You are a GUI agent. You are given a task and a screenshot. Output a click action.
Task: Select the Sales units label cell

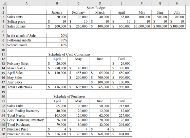(x=26, y=17)
